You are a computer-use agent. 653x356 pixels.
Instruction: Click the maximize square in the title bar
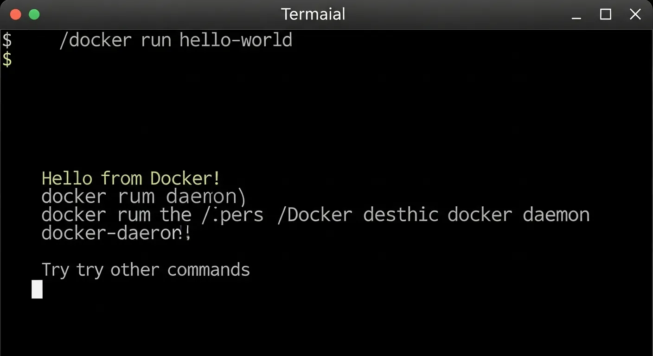(x=605, y=14)
